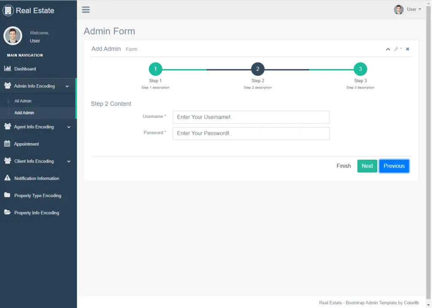Viewport: 432px width, 308px height.
Task: Click the Property Type Encoding folder icon
Action: coord(8,196)
